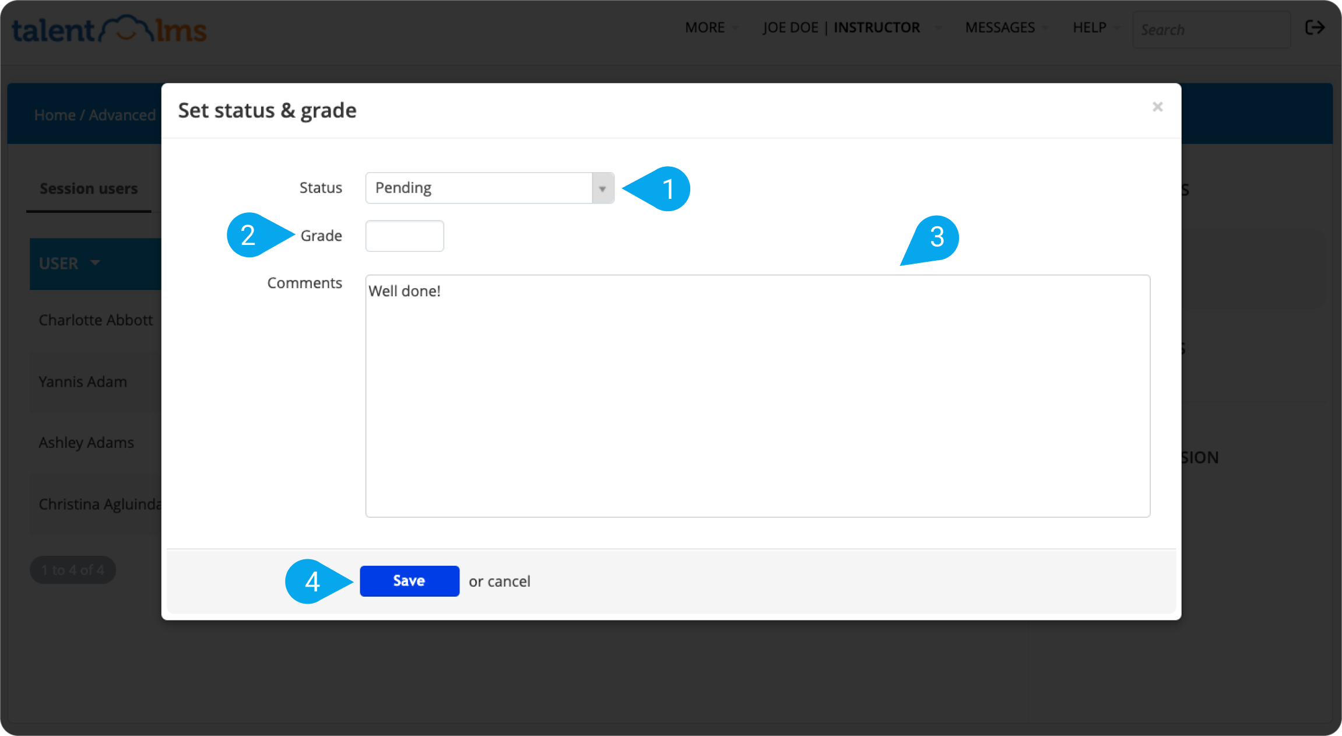
Task: Open the Status dropdown showing Pending
Action: [490, 188]
